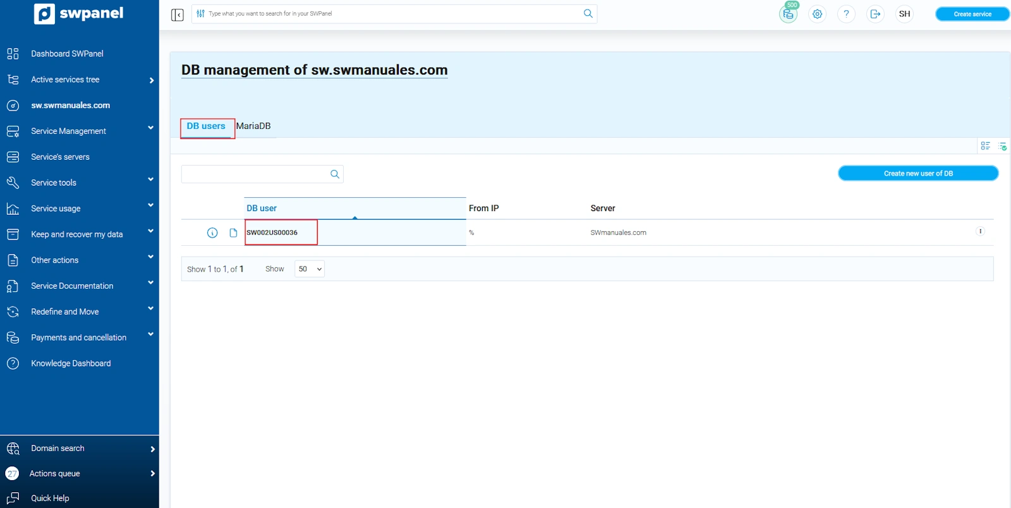Open the balance icon with 500 badge
Viewport: 1011px width, 508px height.
pyautogui.click(x=788, y=14)
